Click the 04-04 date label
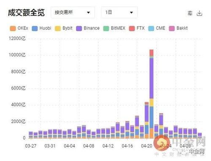The width and height of the screenshot is (211, 161). 69,146
